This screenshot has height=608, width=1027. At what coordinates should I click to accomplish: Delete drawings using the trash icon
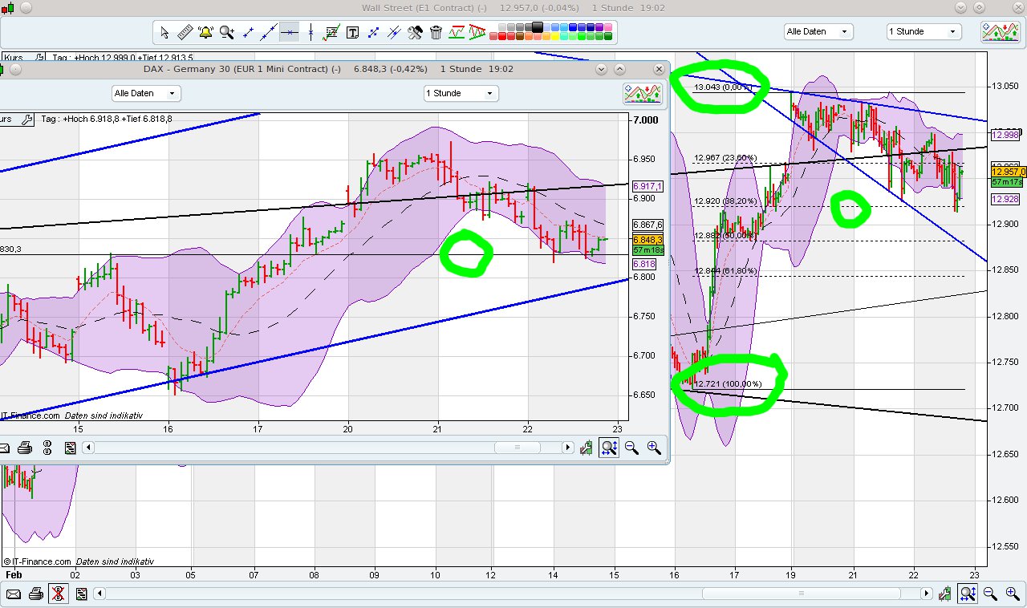(435, 32)
